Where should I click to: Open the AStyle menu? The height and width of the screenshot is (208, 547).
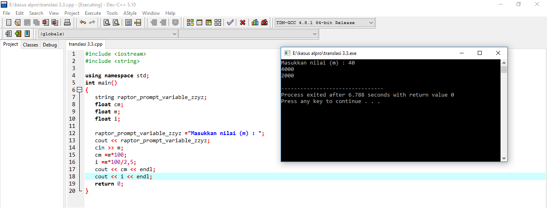coord(130,13)
